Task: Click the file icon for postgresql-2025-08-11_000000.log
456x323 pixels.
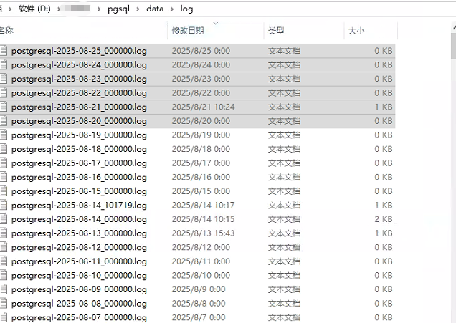Action: coord(3,261)
